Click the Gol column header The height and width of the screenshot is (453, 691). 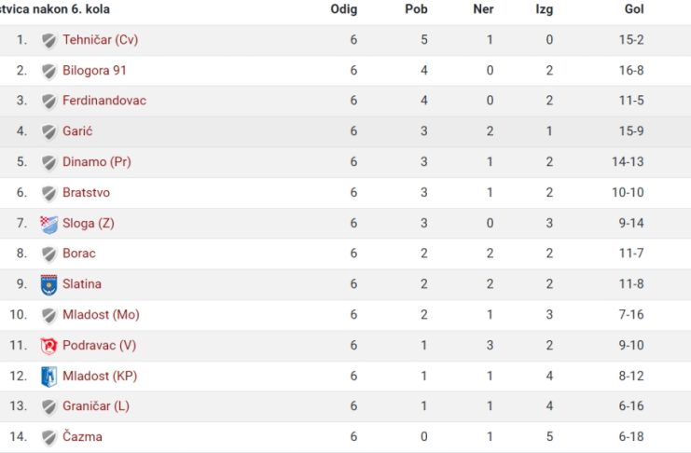click(x=634, y=9)
